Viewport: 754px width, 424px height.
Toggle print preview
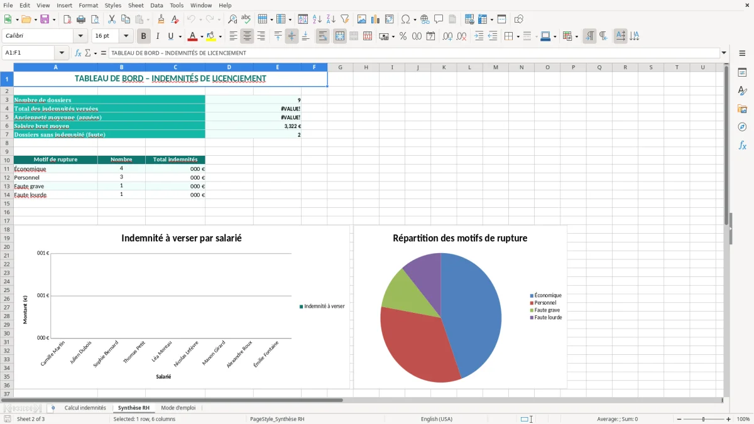tap(95, 19)
